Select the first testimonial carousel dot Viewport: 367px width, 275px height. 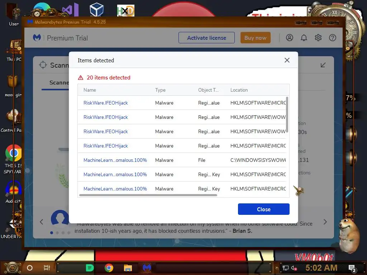tap(52, 233)
